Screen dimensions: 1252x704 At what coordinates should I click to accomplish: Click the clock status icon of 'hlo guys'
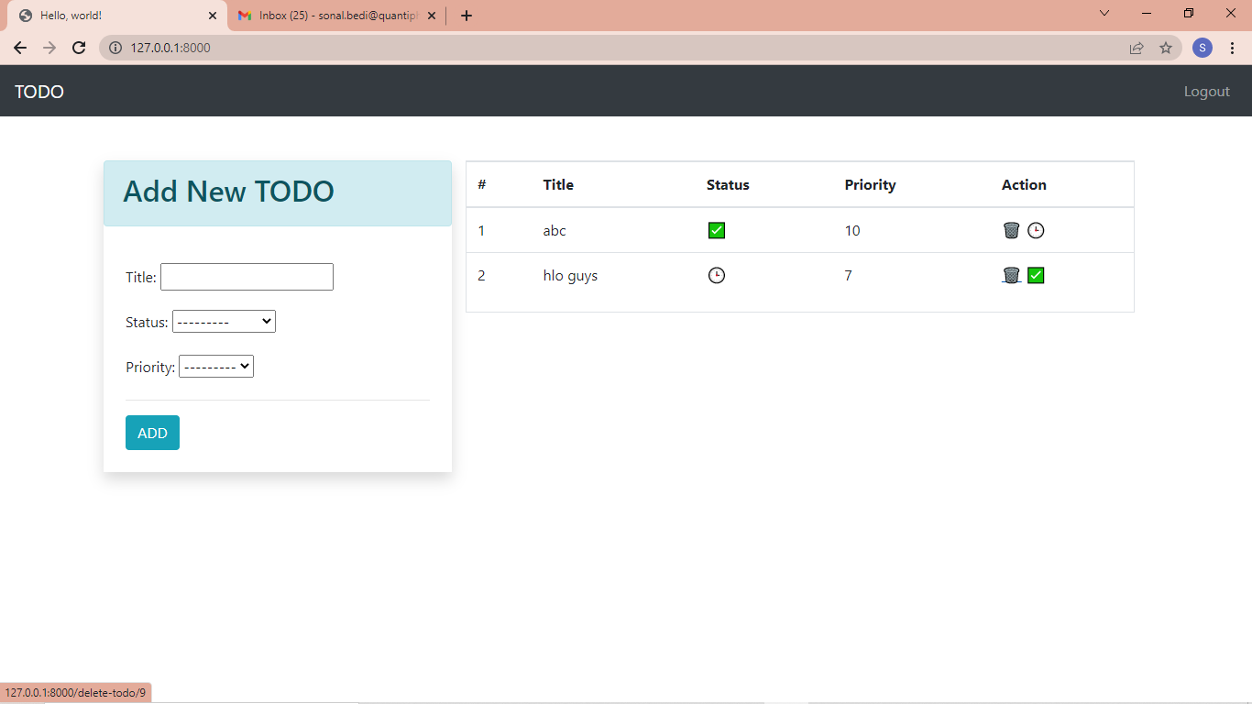click(x=717, y=275)
